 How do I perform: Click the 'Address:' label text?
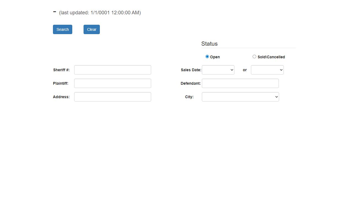point(61,97)
